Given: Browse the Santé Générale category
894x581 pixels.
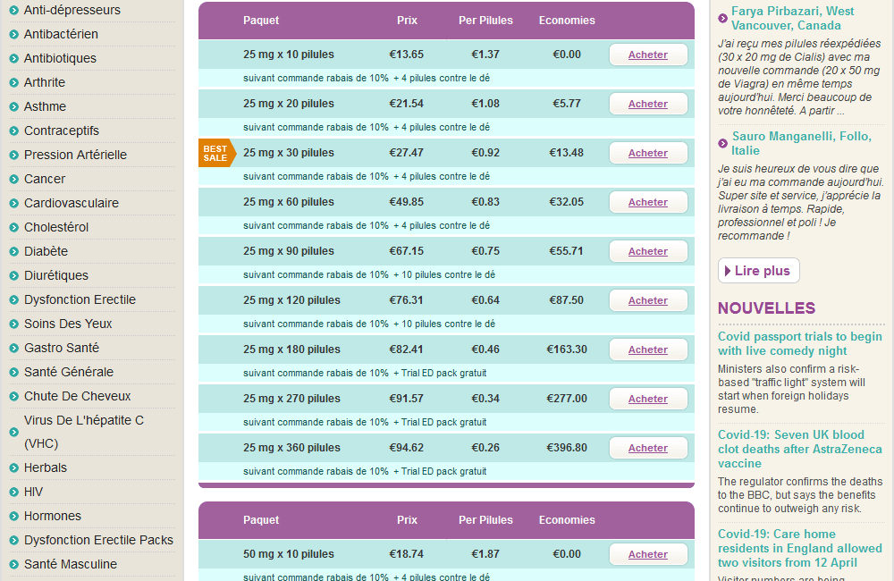Looking at the screenshot, I should 69,372.
